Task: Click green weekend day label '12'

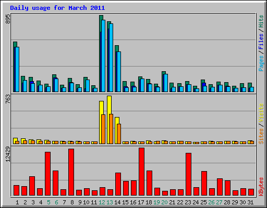Action: (x=102, y=202)
